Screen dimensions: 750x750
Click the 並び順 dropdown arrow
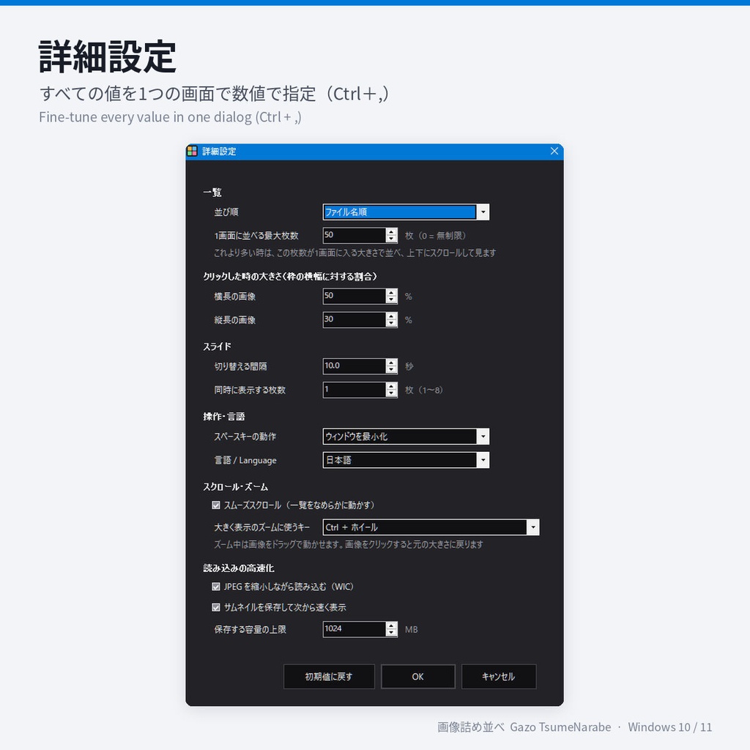[x=483, y=212]
